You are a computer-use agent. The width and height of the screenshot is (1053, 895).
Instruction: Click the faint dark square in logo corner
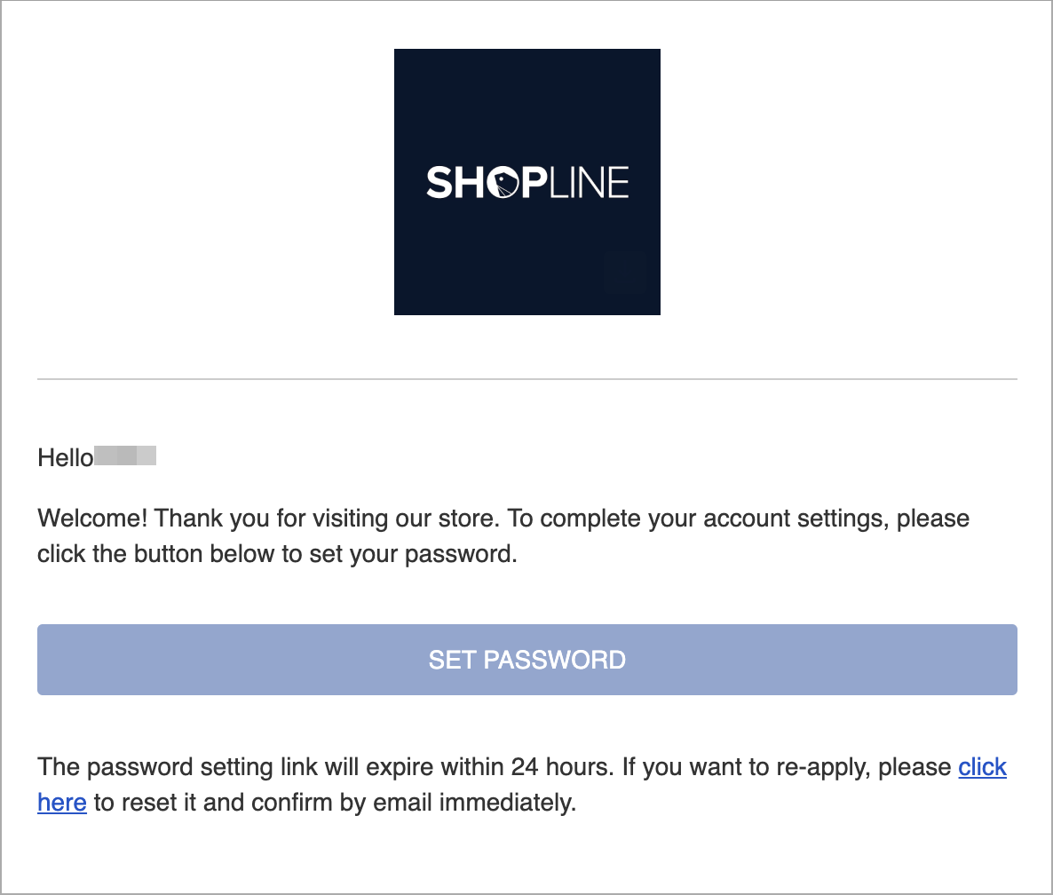(x=624, y=272)
